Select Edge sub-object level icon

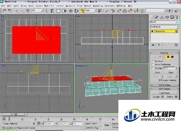(x=160, y=57)
